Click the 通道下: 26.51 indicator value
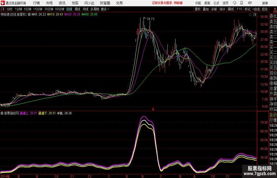The width and height of the screenshot is (277, 178). (47, 113)
